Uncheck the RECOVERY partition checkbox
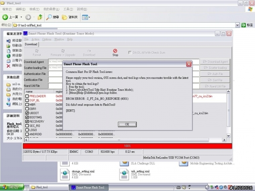This screenshot has height=191, width=255. pos(27,121)
